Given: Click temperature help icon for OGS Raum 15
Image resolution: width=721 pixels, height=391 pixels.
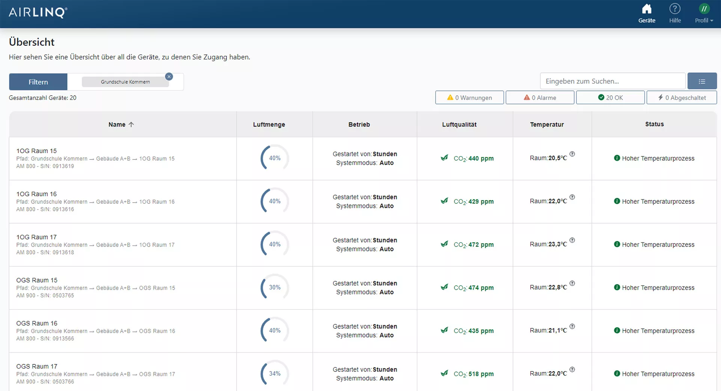Looking at the screenshot, I should [x=572, y=283].
